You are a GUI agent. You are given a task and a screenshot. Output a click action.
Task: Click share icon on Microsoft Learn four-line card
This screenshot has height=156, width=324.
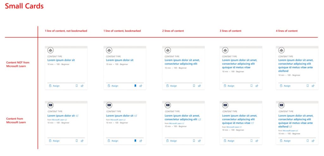coord(313,141)
